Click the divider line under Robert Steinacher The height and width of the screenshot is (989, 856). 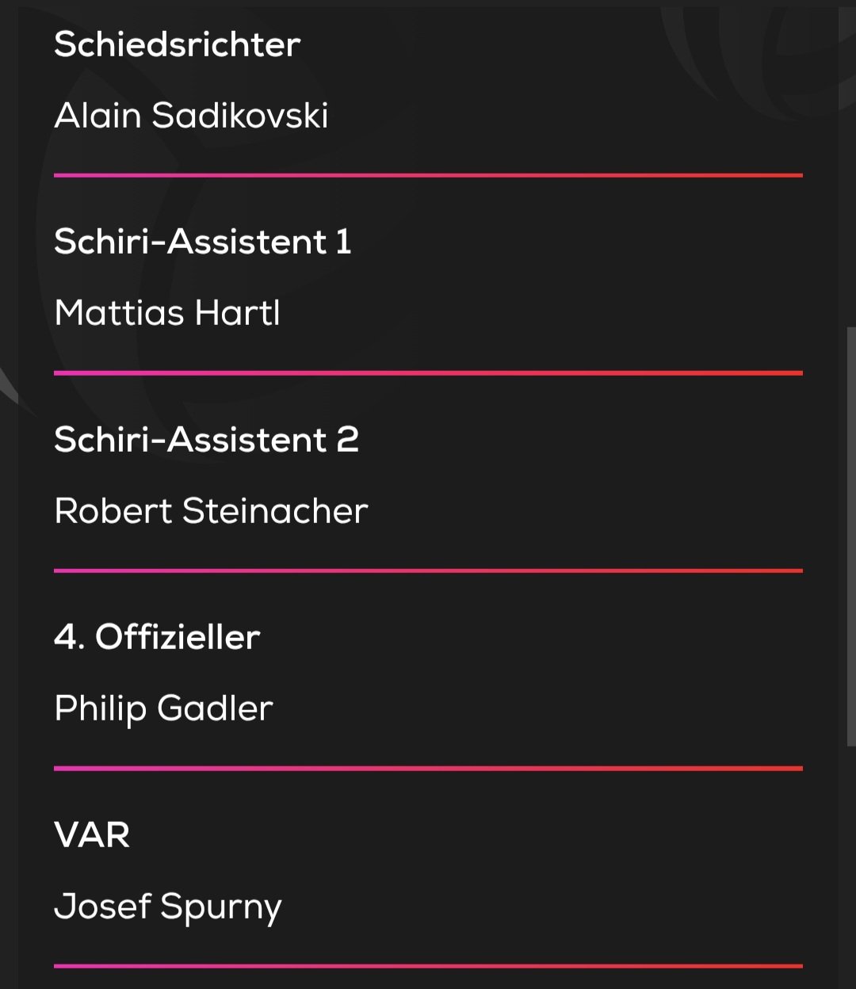point(428,571)
